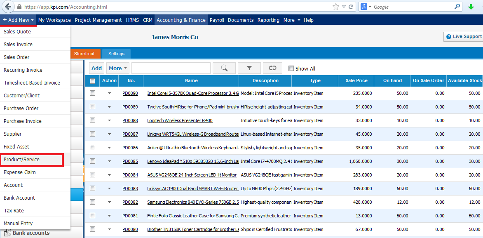
Task: Open the More dropdown beside Add button
Action: coord(118,68)
